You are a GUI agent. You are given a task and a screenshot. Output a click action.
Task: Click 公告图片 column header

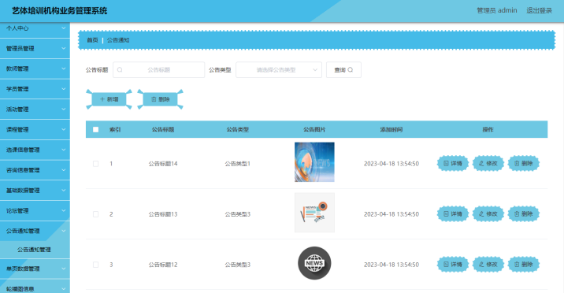coord(314,129)
